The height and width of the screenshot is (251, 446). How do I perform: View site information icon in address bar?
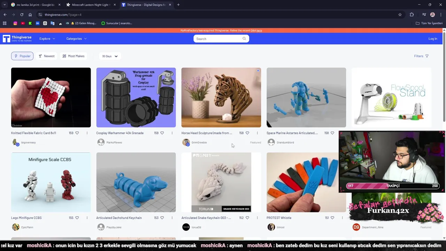click(x=40, y=15)
